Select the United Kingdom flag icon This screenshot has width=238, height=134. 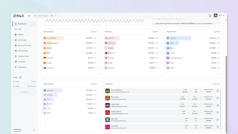(45, 43)
